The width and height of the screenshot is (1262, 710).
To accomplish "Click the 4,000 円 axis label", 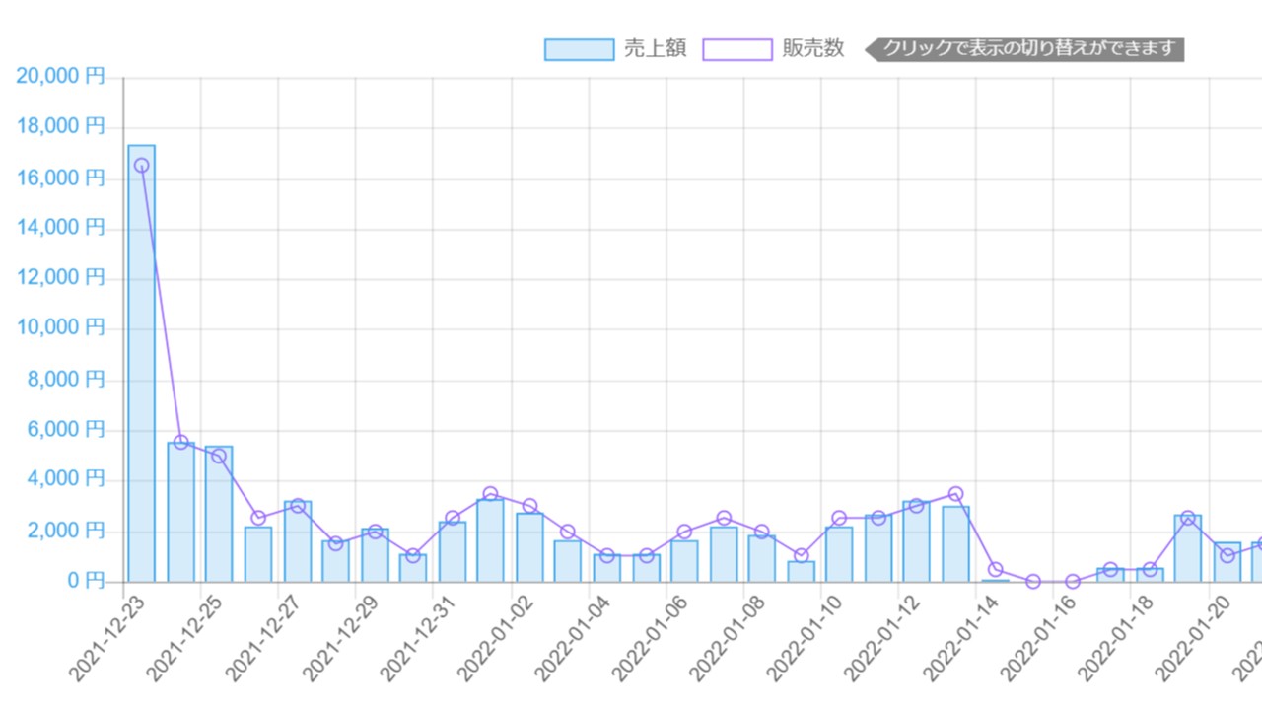I will click(67, 480).
